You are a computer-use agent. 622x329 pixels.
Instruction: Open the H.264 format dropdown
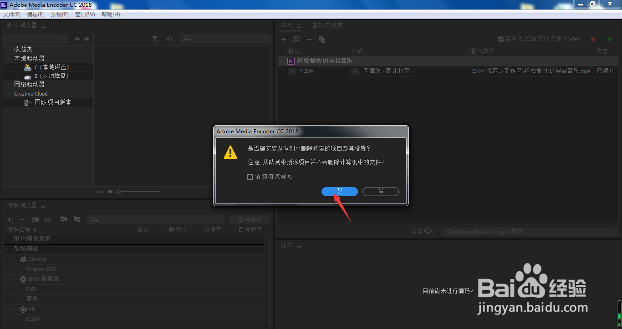pos(292,71)
